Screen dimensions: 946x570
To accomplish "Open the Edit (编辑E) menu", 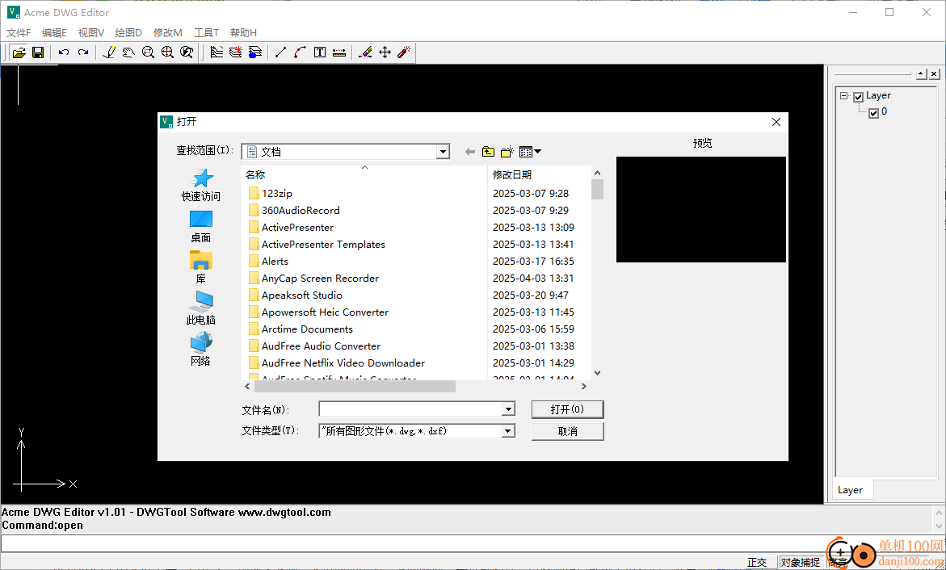I will [x=54, y=32].
